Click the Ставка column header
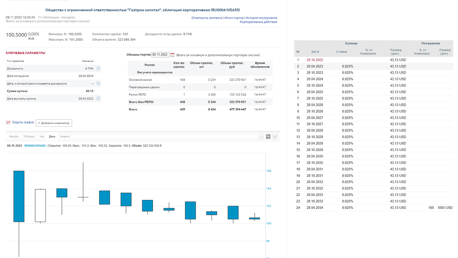The height and width of the screenshot is (258, 458). [342, 52]
